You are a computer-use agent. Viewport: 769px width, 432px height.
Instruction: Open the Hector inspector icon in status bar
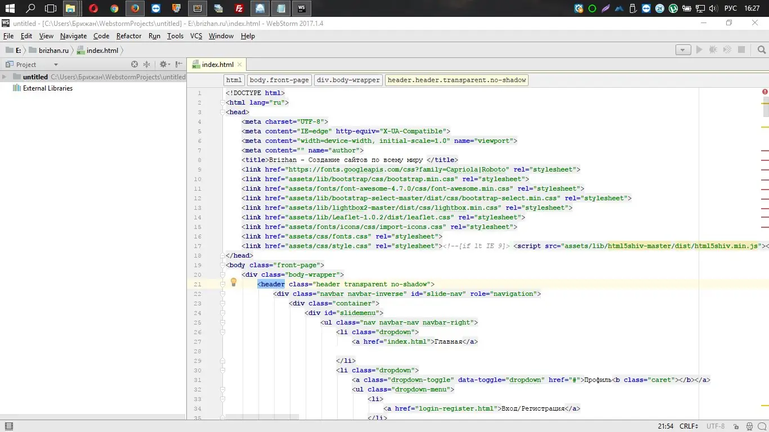(749, 426)
